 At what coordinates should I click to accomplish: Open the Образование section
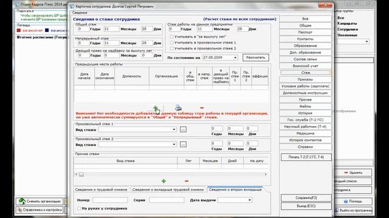(x=305, y=46)
